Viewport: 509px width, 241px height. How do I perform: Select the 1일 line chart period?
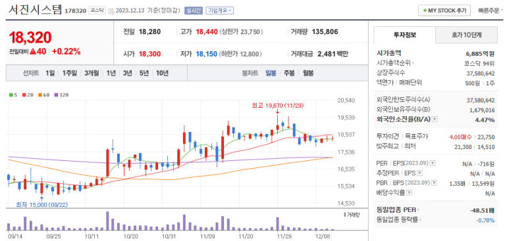(50, 73)
